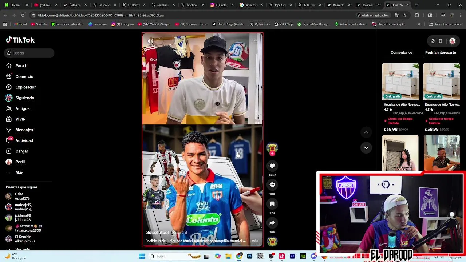Image resolution: width=466 pixels, height=262 pixels.
Task: Switch to the FC Barcelona browser tab
Action: [133, 5]
